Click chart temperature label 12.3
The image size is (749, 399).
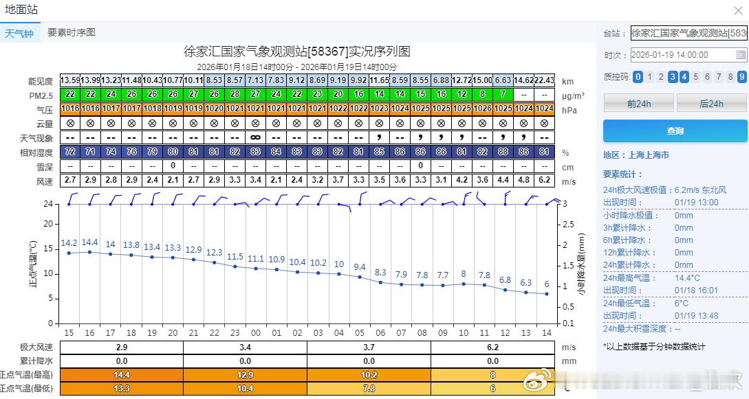pos(215,253)
